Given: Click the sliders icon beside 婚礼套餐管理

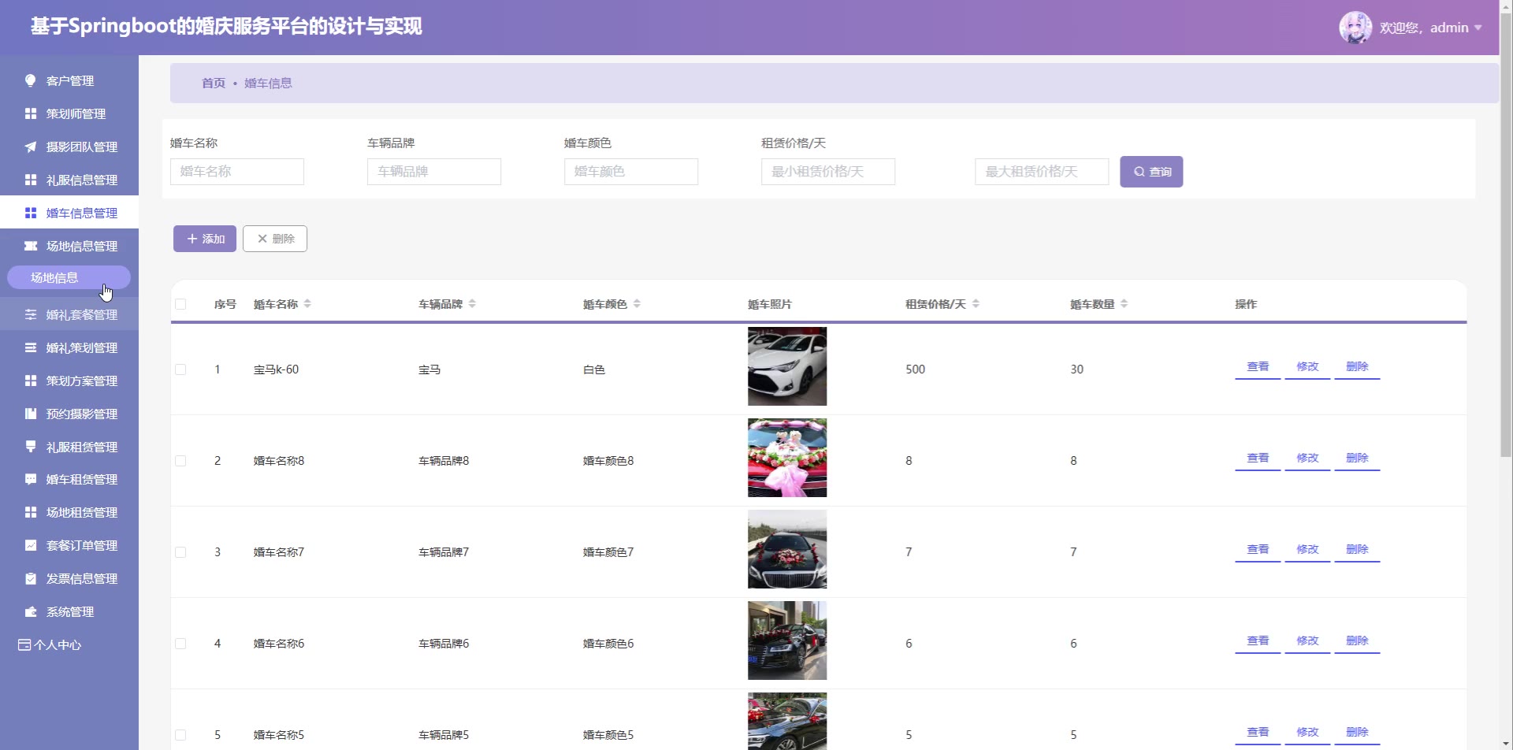Looking at the screenshot, I should [31, 314].
